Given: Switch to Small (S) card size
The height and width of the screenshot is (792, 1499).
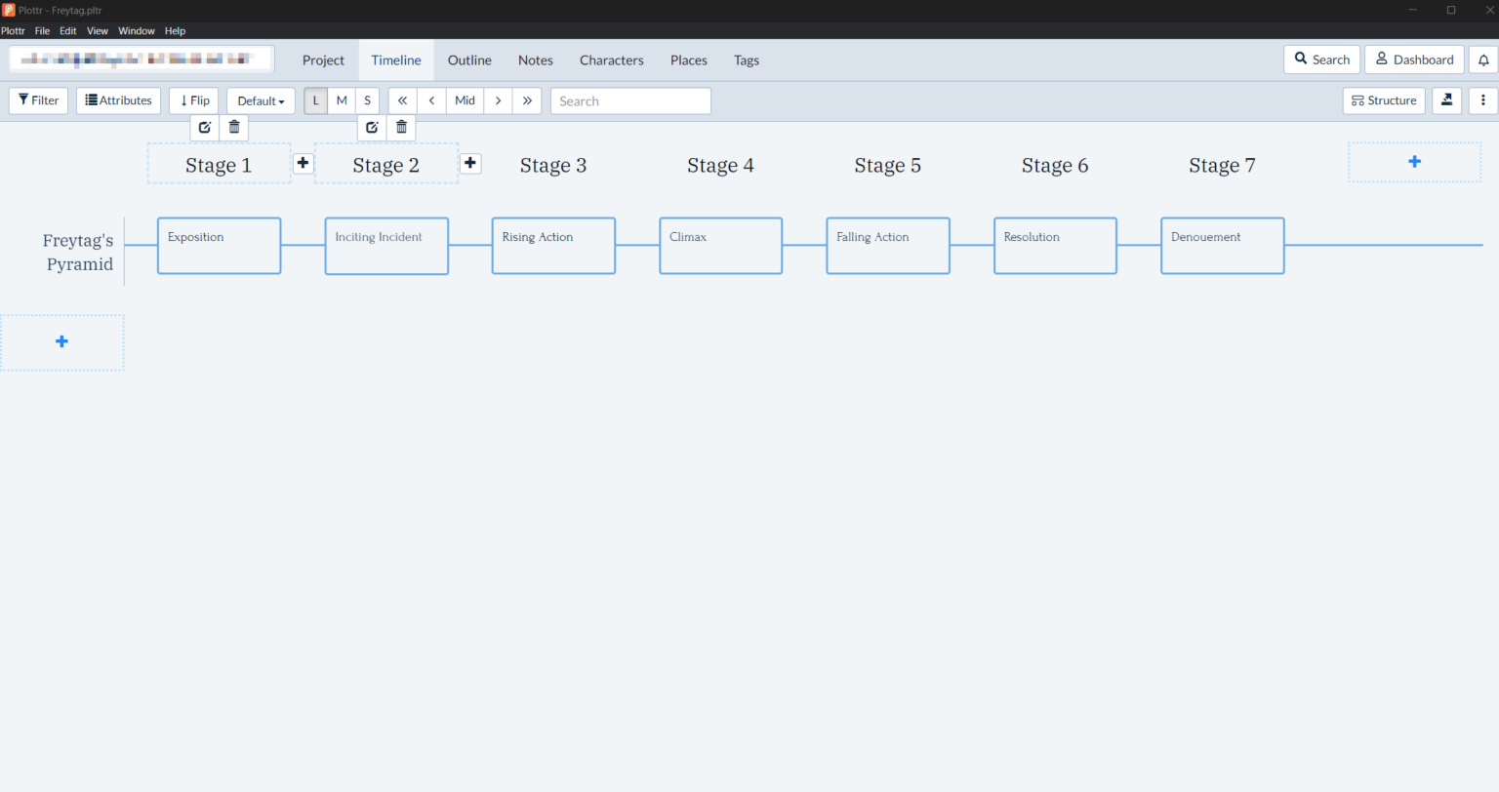Looking at the screenshot, I should pos(367,100).
